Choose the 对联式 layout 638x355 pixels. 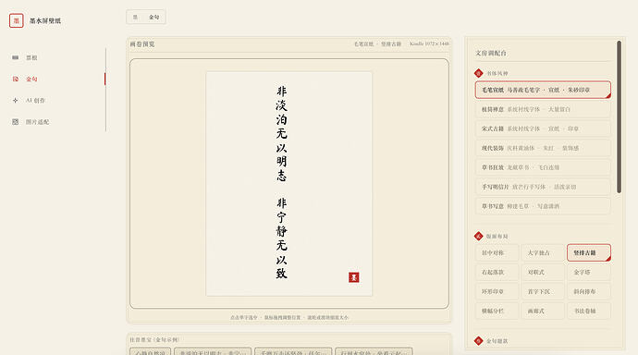point(543,272)
